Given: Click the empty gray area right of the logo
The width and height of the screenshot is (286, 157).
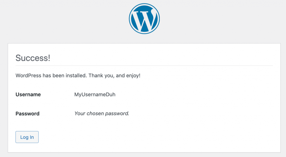Looking at the screenshot, I should [223, 20].
